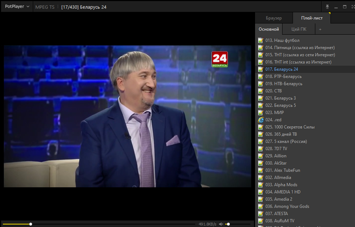Click the icon beside 019. НТВ-Беларусь

[261, 84]
